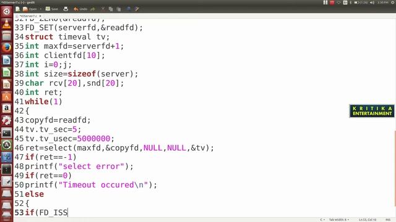Open LibreOffice Impress from dock
Image resolution: width=396 pixels, height=222 pixels.
[x=7, y=84]
